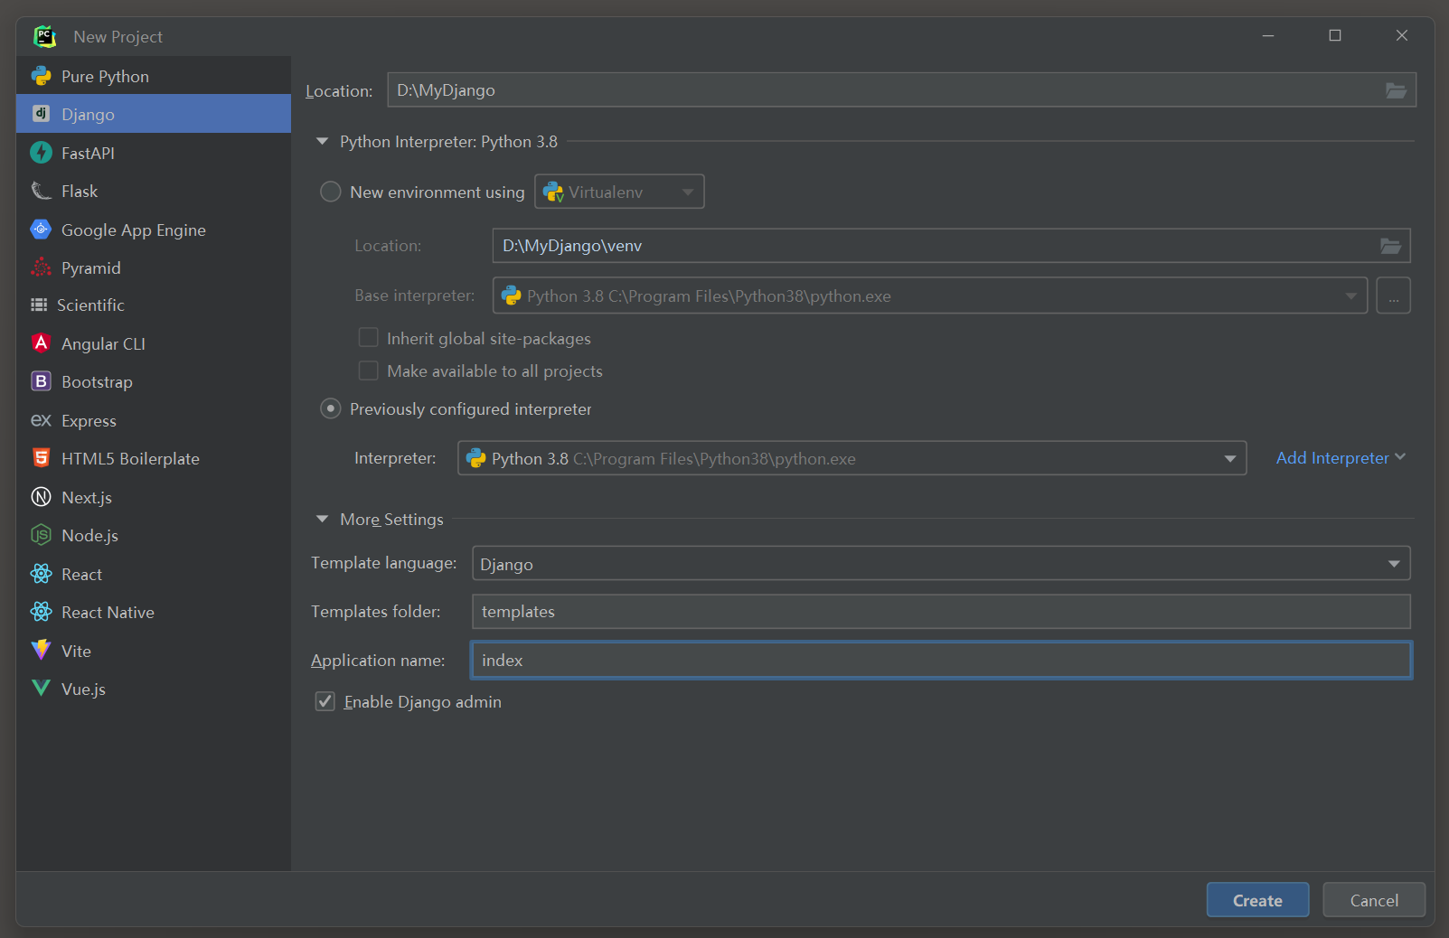Close the New Project dialog
Image resolution: width=1449 pixels, height=938 pixels.
click(1402, 35)
